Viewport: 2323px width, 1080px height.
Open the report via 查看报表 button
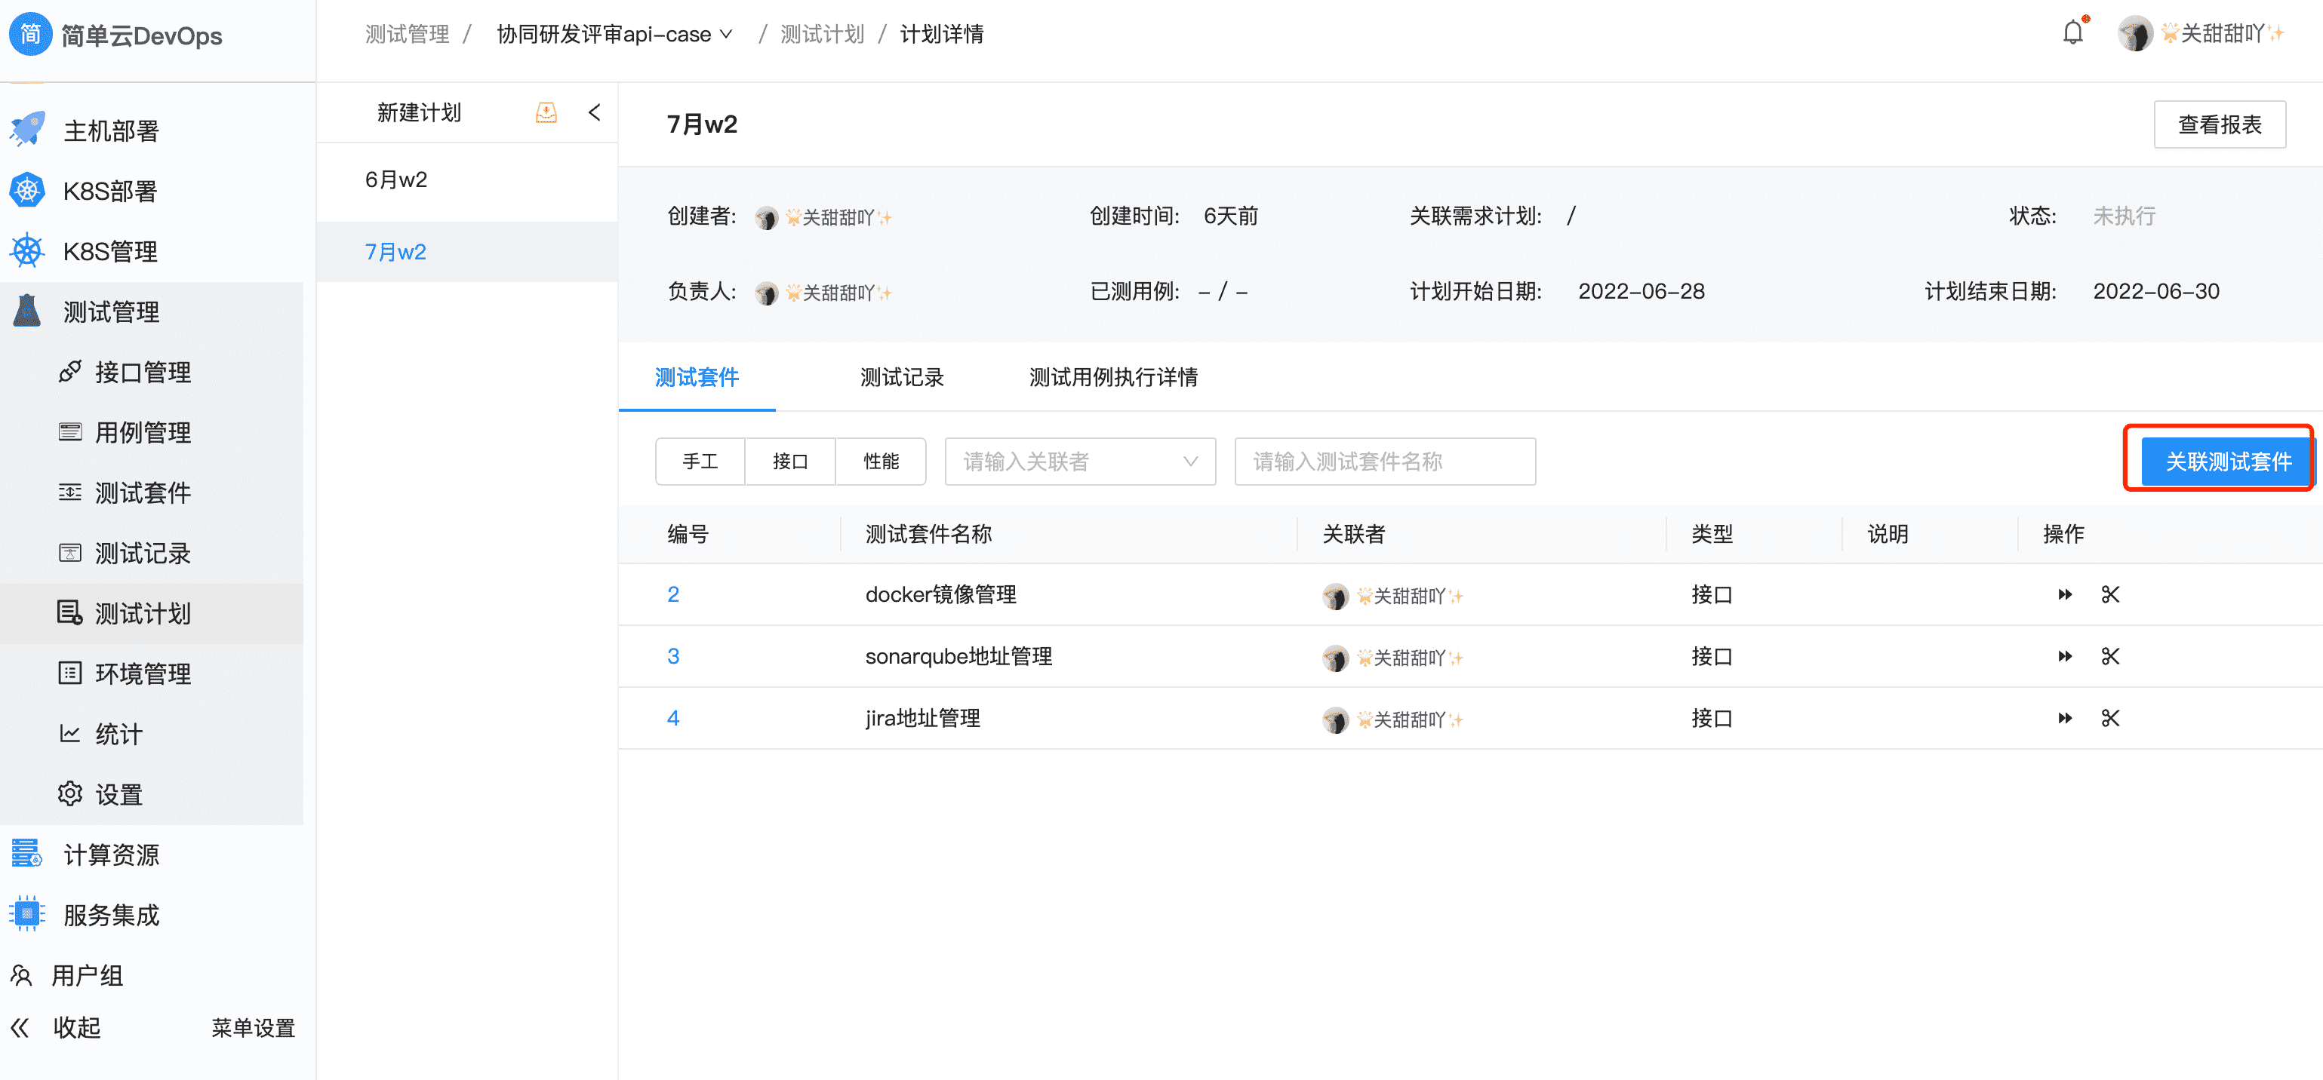2220,124
